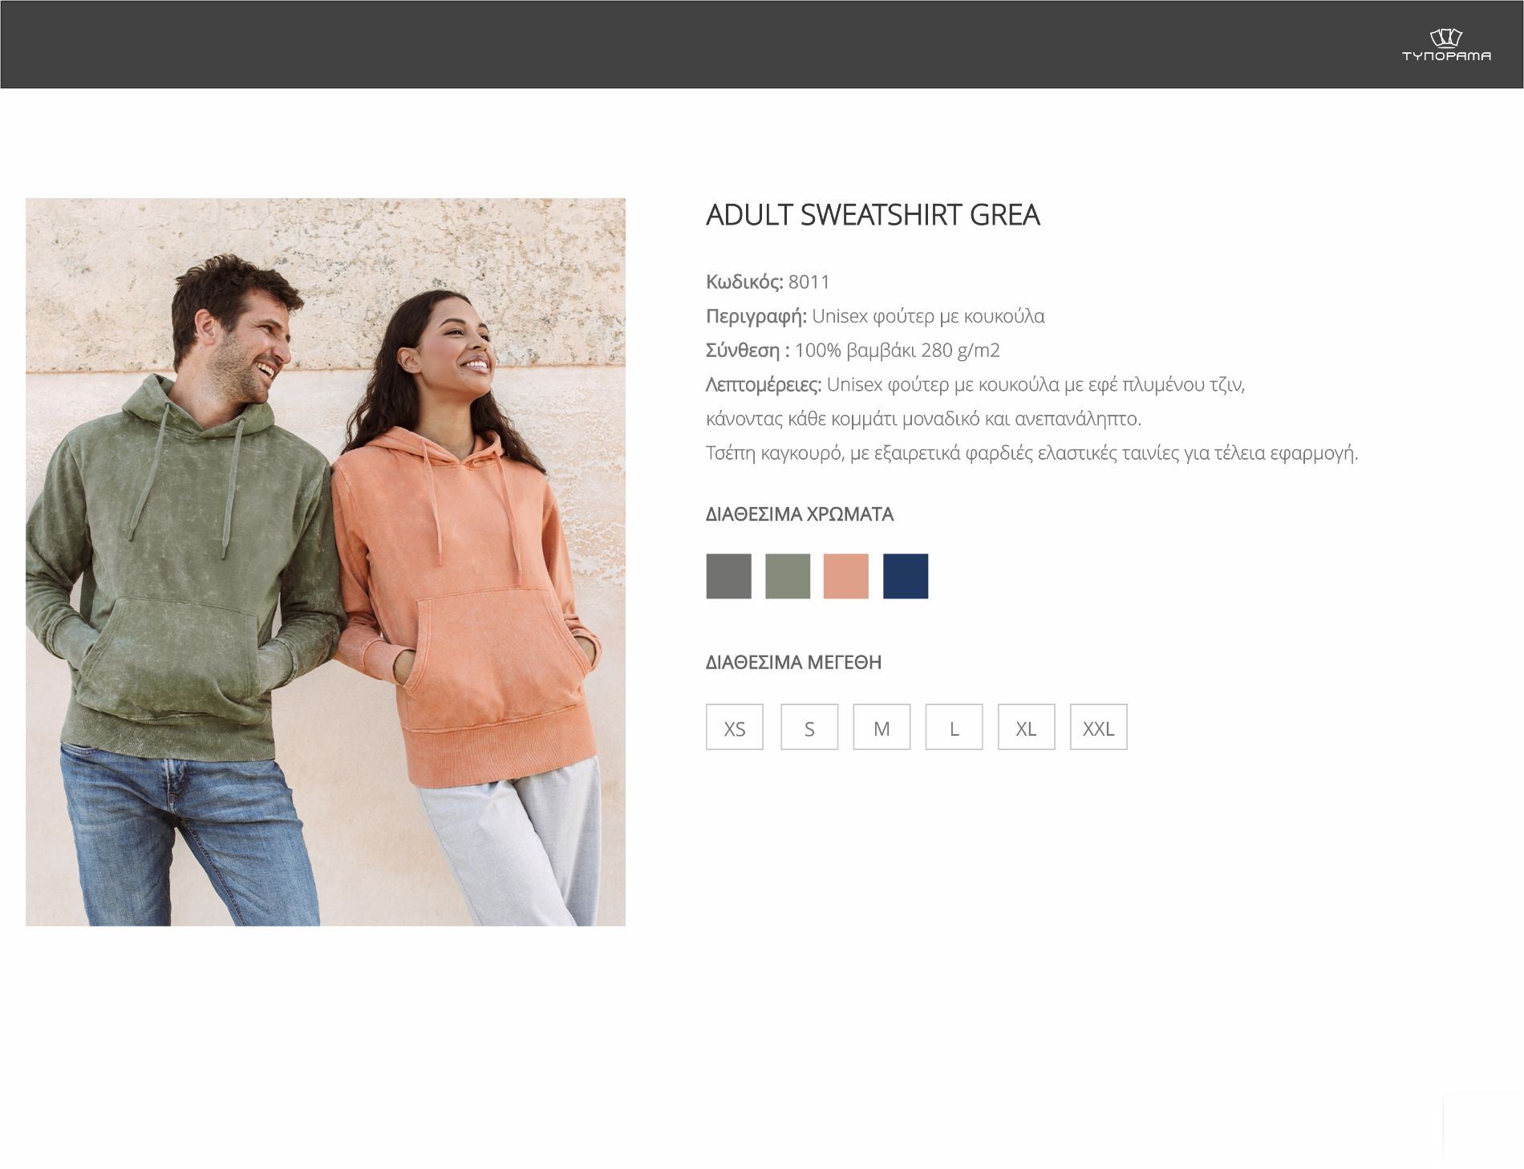Viewport: 1524px width, 1169px height.
Task: Select the olive green color swatch
Action: pyautogui.click(x=788, y=576)
